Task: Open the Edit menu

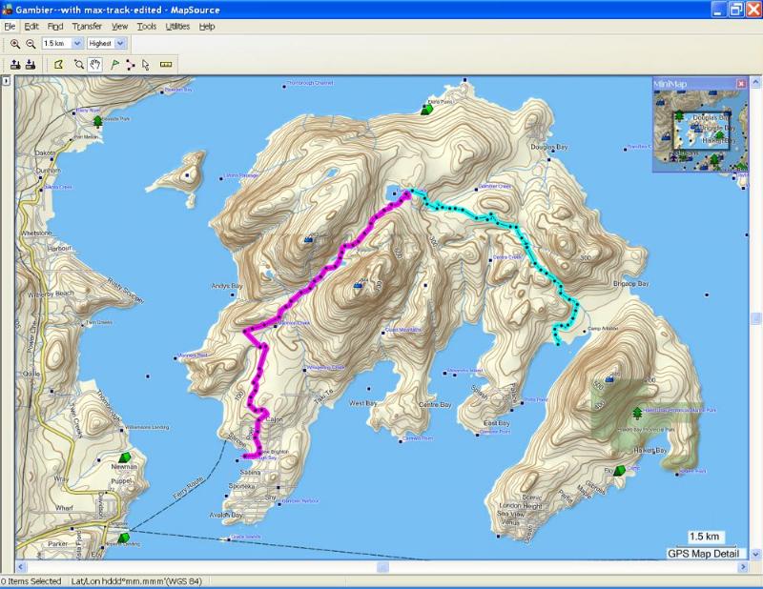Action: (x=31, y=27)
